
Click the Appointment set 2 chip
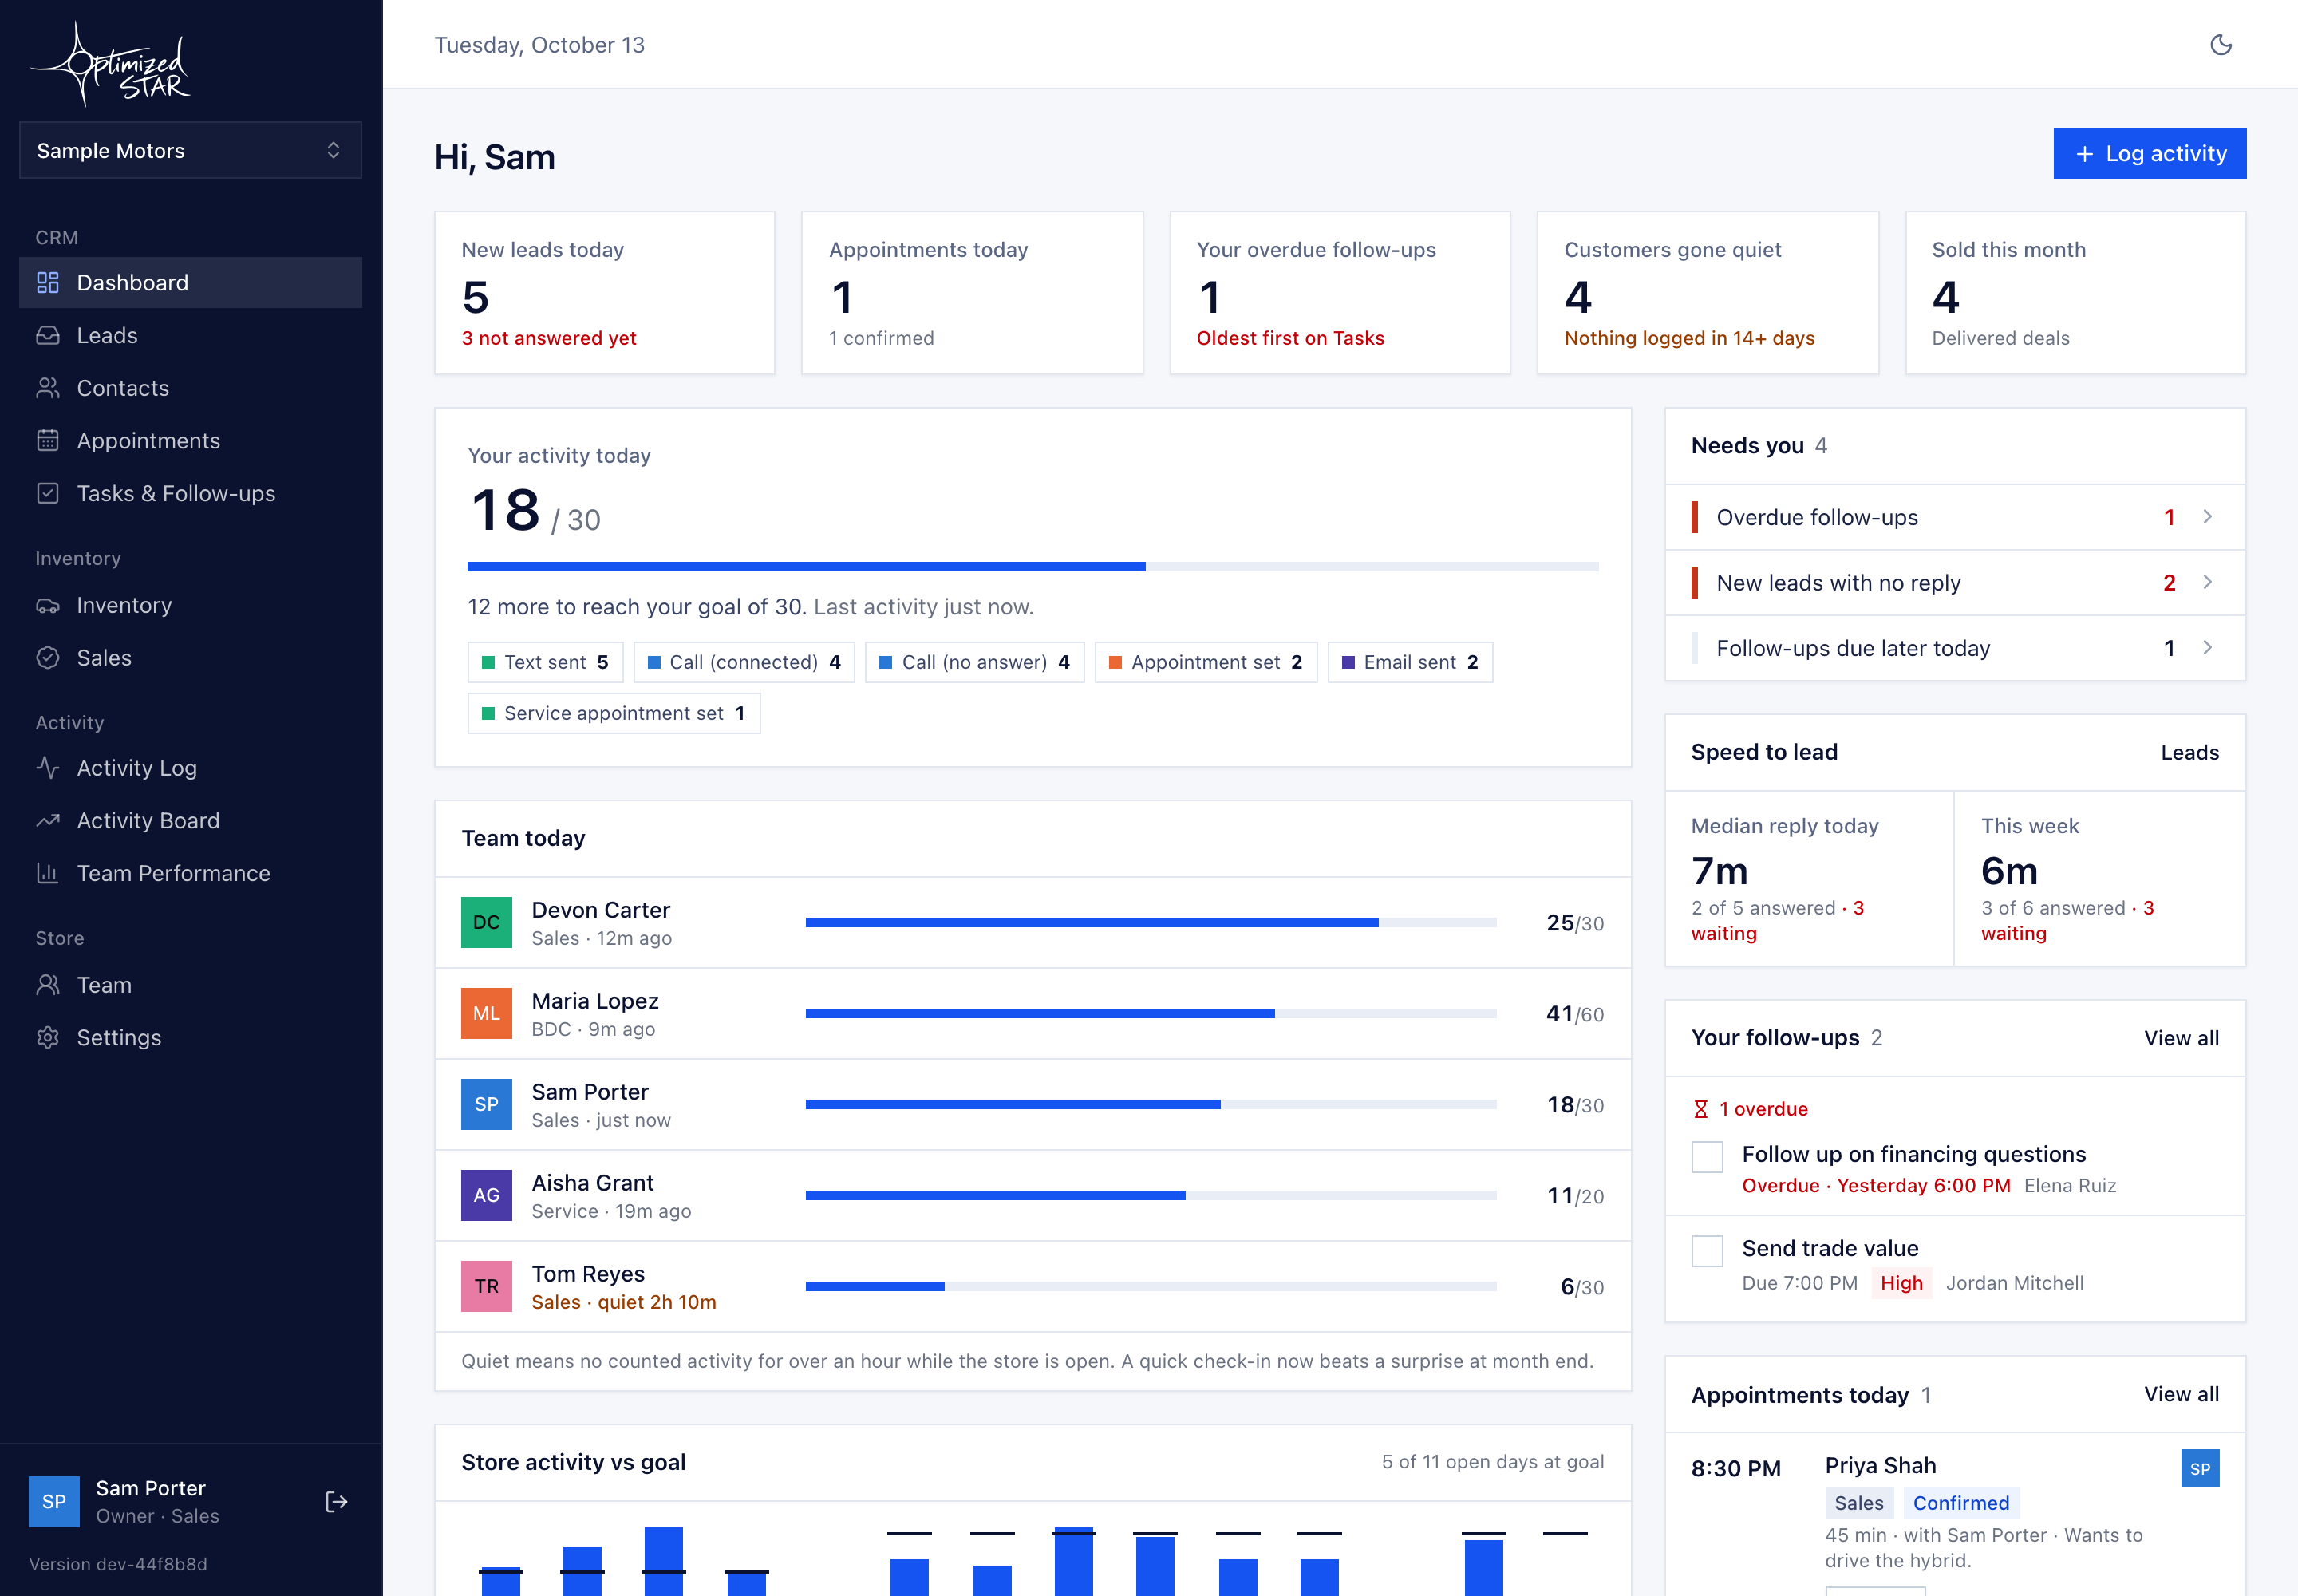click(x=1206, y=662)
